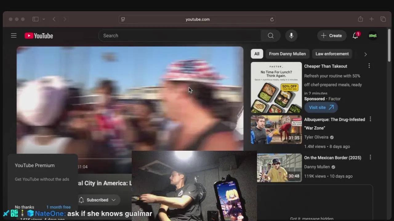
Task: Click the youtube.com address bar
Action: pos(197,19)
